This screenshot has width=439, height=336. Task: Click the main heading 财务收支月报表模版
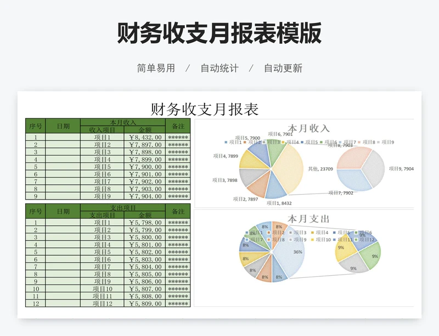click(x=219, y=33)
